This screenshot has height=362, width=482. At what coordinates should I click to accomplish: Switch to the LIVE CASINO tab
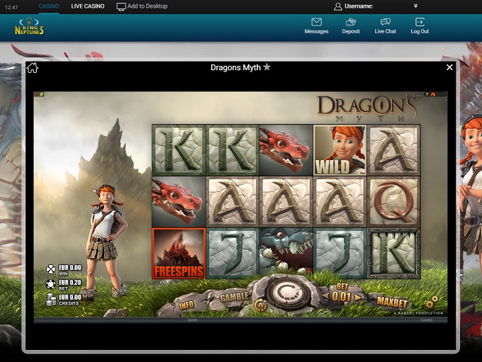coord(88,6)
